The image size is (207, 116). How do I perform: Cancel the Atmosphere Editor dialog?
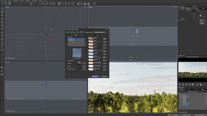tap(104, 76)
